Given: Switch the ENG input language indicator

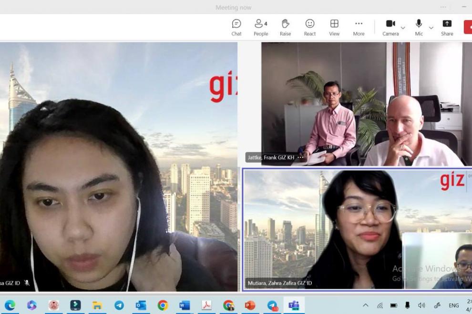Looking at the screenshot, I should (x=454, y=305).
